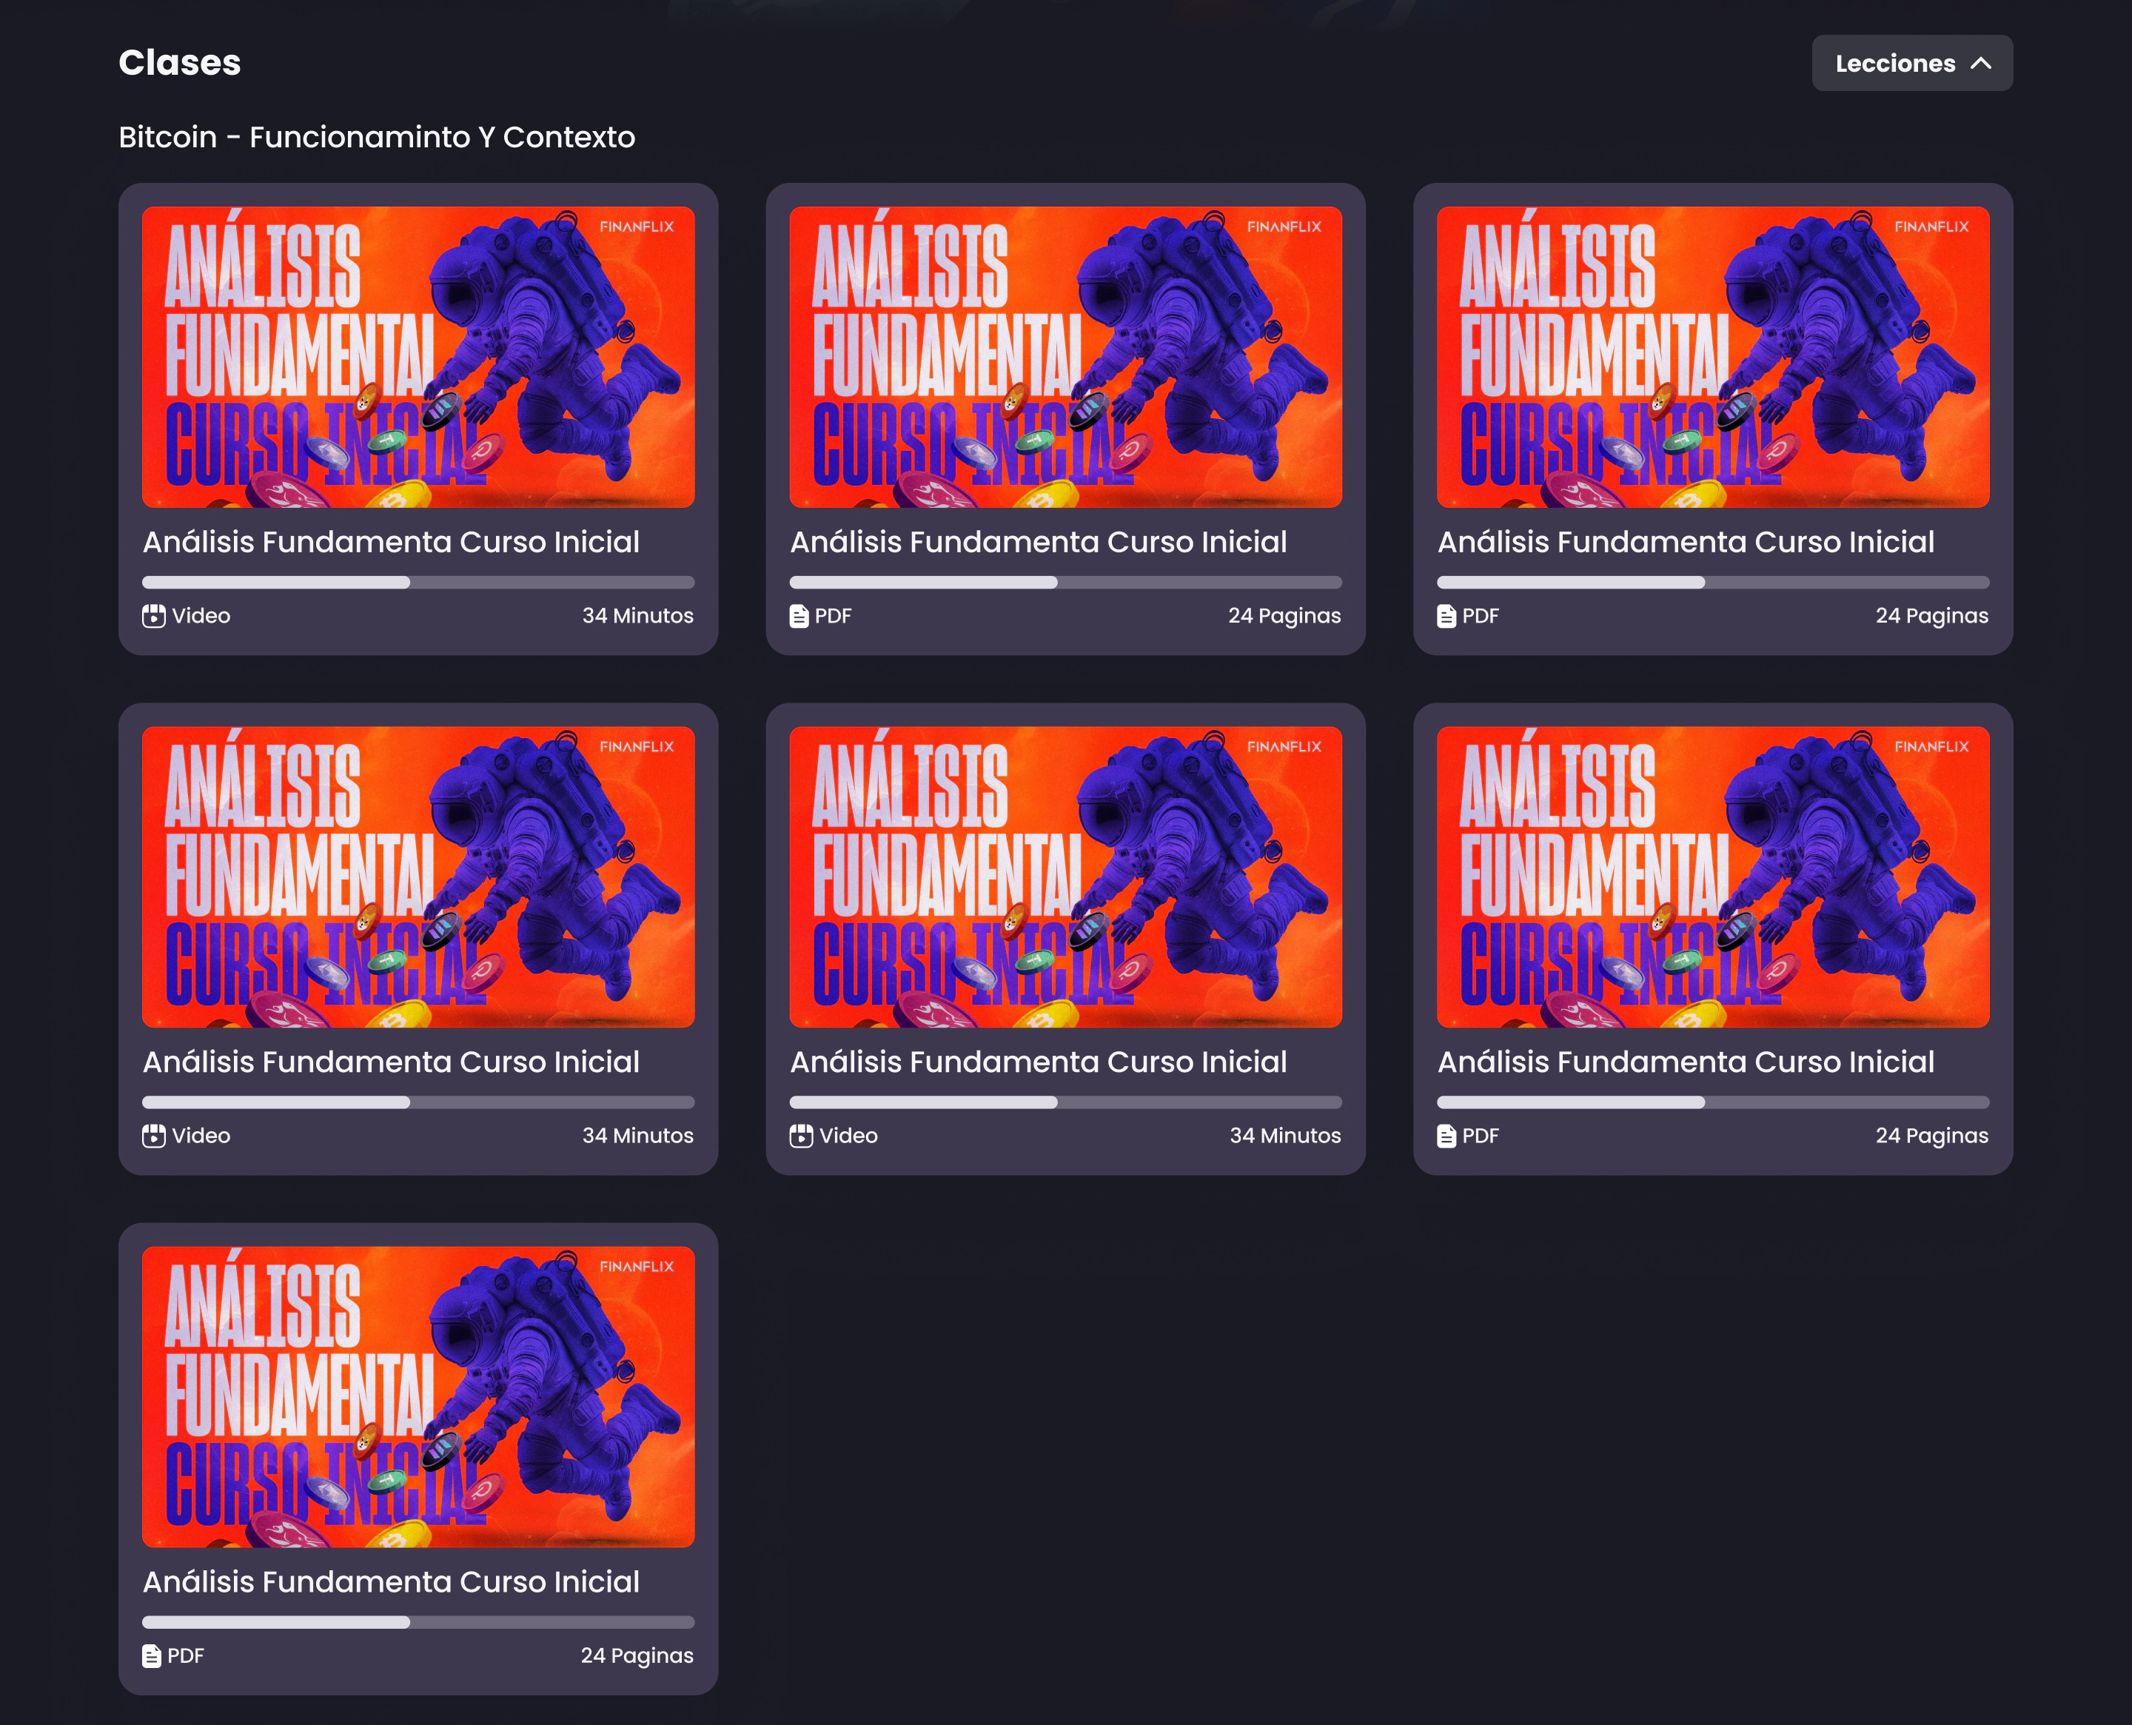Click "24 Paginas" on the second-row right card
2132x1725 pixels.
coord(1932,1136)
